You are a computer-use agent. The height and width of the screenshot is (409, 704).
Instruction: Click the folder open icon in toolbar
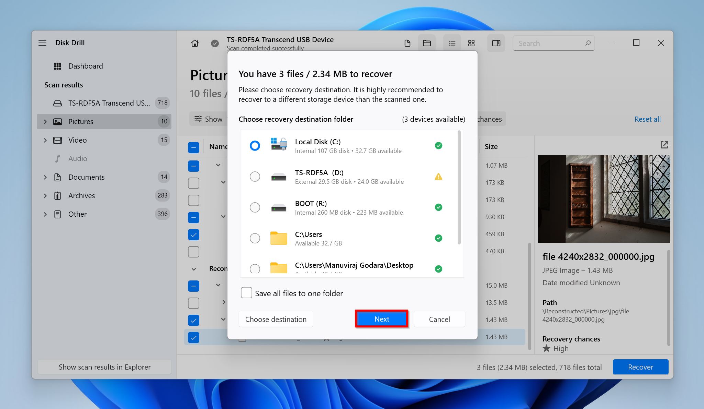coord(426,43)
